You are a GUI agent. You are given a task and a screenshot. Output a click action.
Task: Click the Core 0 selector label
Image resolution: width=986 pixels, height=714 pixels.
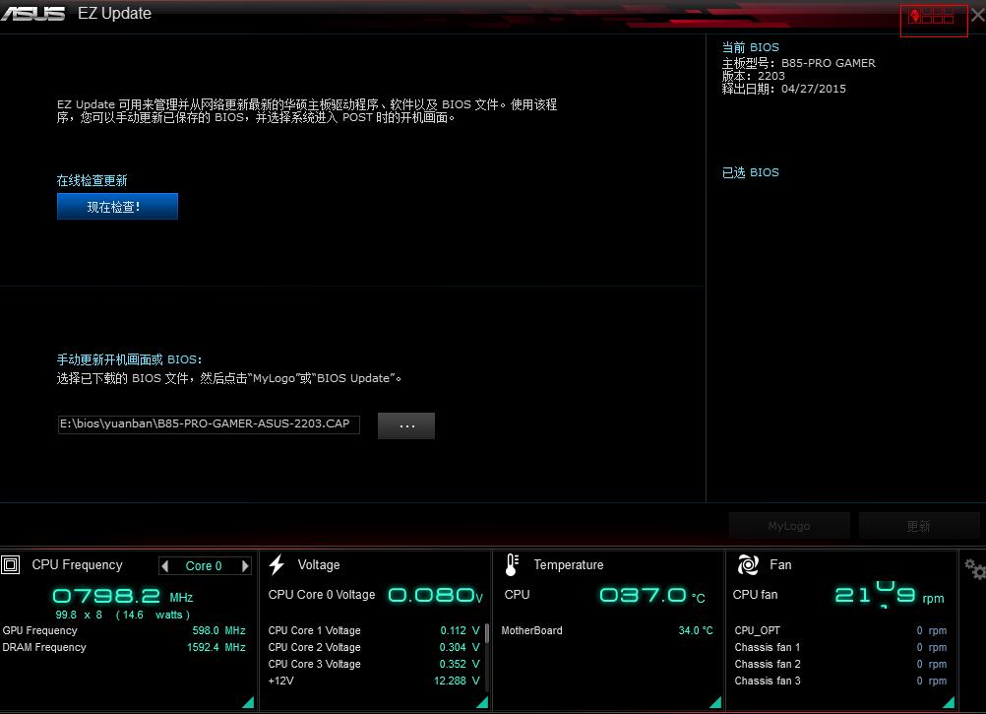coord(204,565)
